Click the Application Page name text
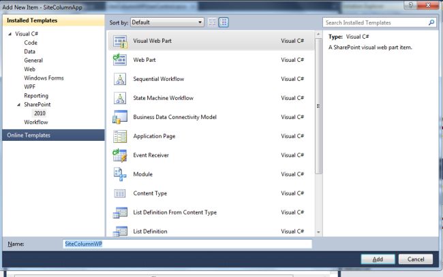 click(154, 136)
